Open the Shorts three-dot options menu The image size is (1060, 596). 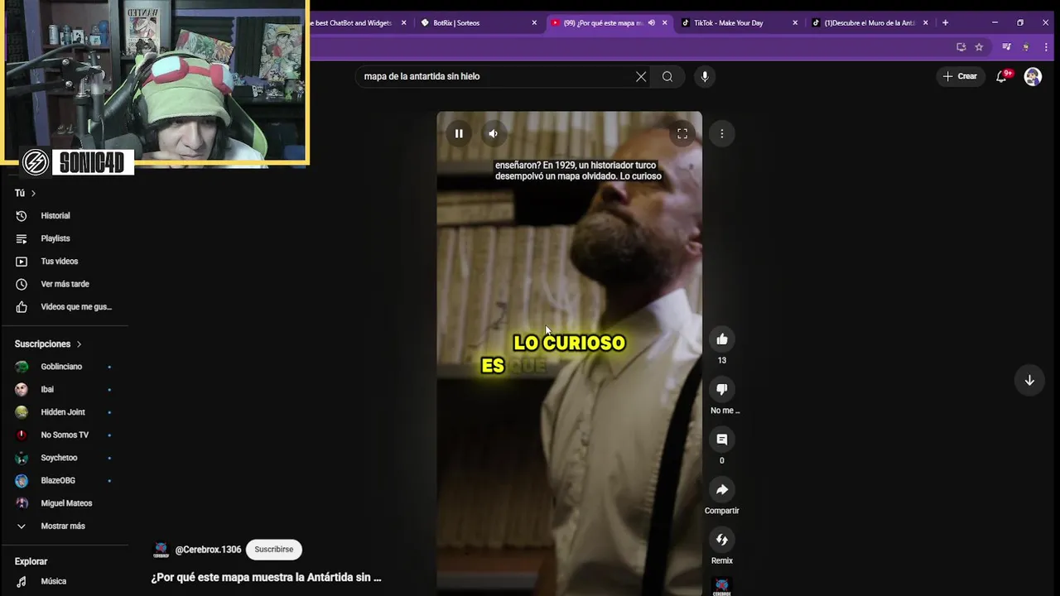[722, 133]
